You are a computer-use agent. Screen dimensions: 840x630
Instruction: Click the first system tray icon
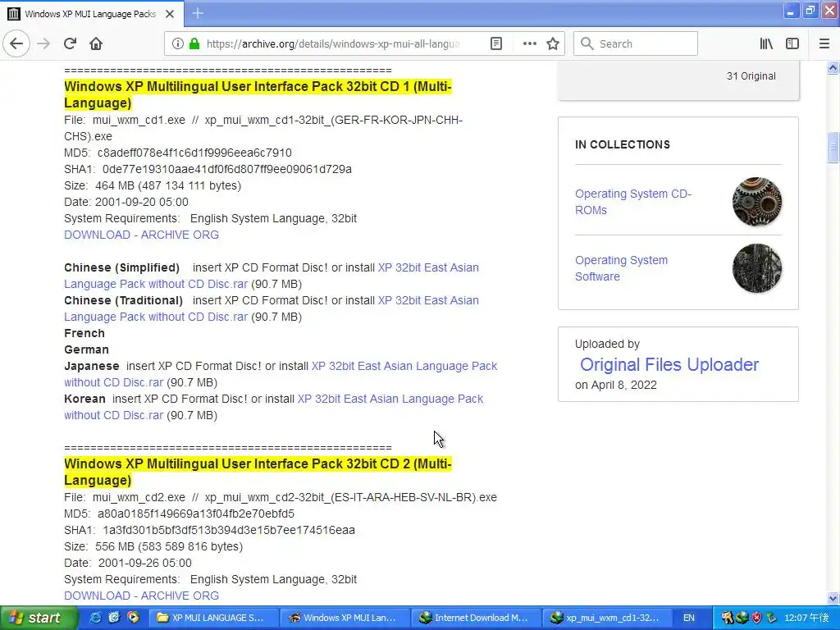click(727, 618)
